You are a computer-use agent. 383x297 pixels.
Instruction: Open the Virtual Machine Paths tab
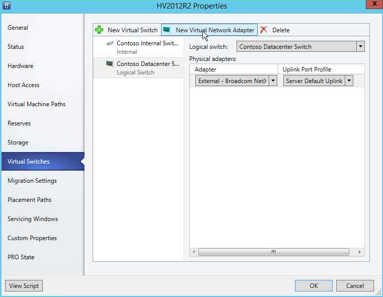coord(43,104)
